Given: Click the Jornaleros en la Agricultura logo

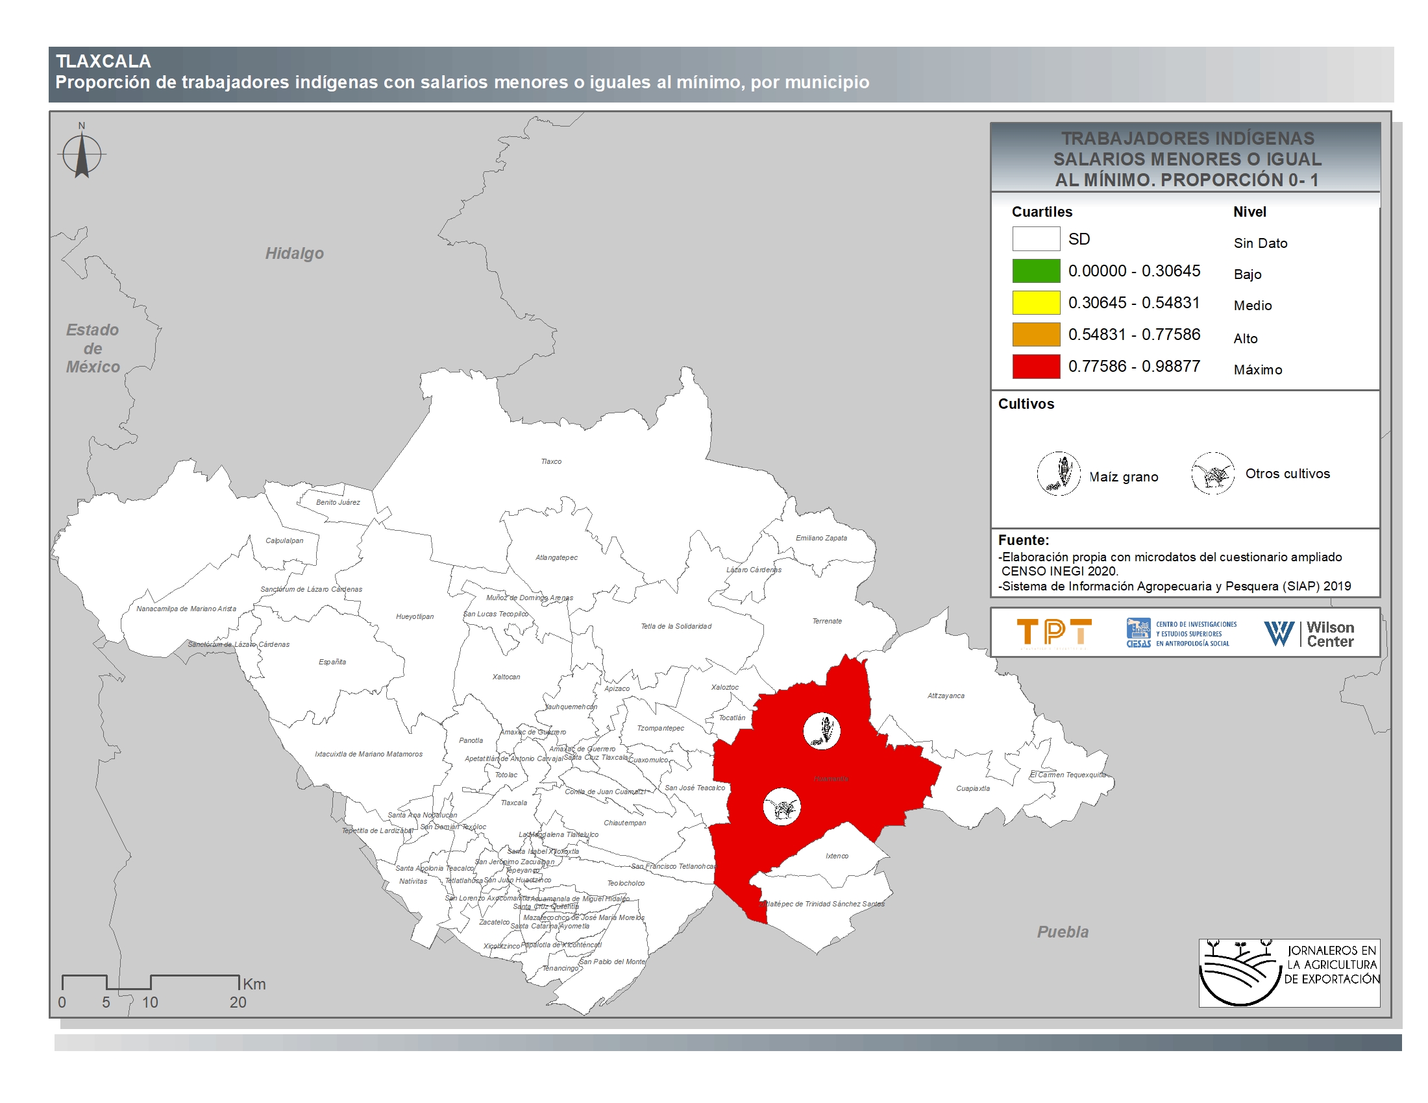Looking at the screenshot, I should (x=1288, y=973).
